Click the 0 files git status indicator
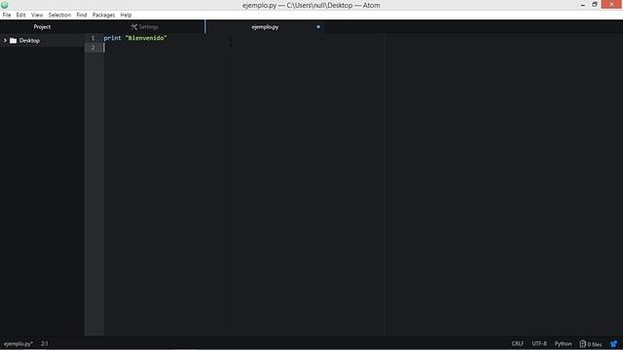 point(591,344)
